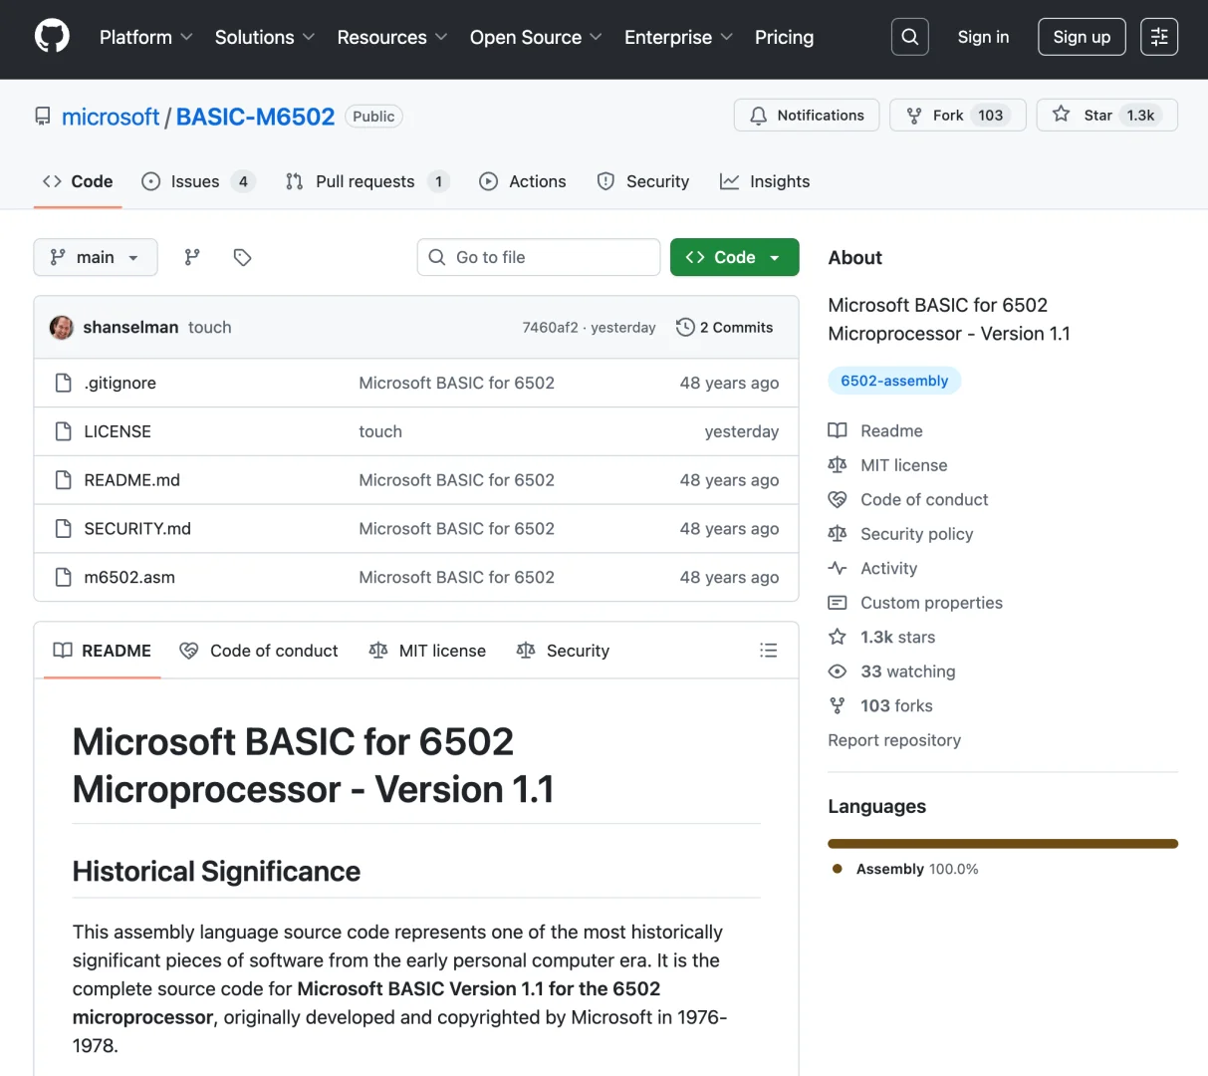View tags icon in toolbar

pyautogui.click(x=242, y=257)
